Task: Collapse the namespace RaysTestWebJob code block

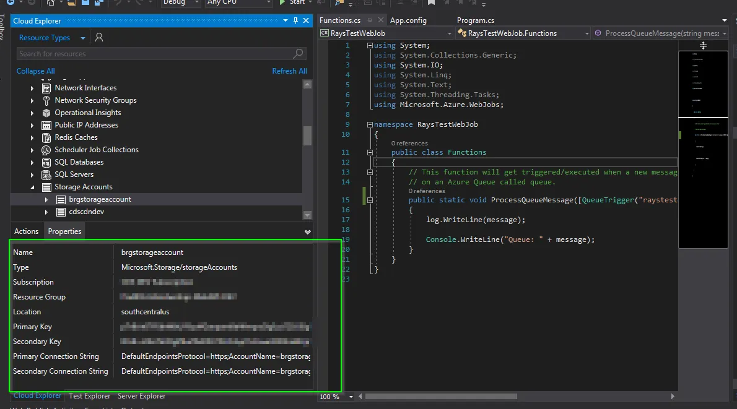Action: 370,124
